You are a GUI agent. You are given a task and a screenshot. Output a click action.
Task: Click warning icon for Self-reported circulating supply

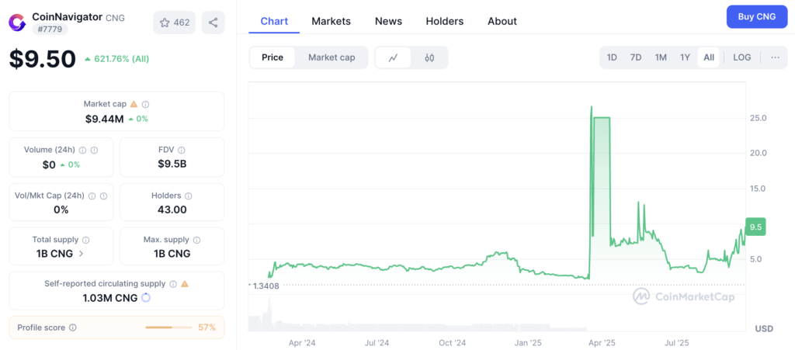[x=185, y=284]
